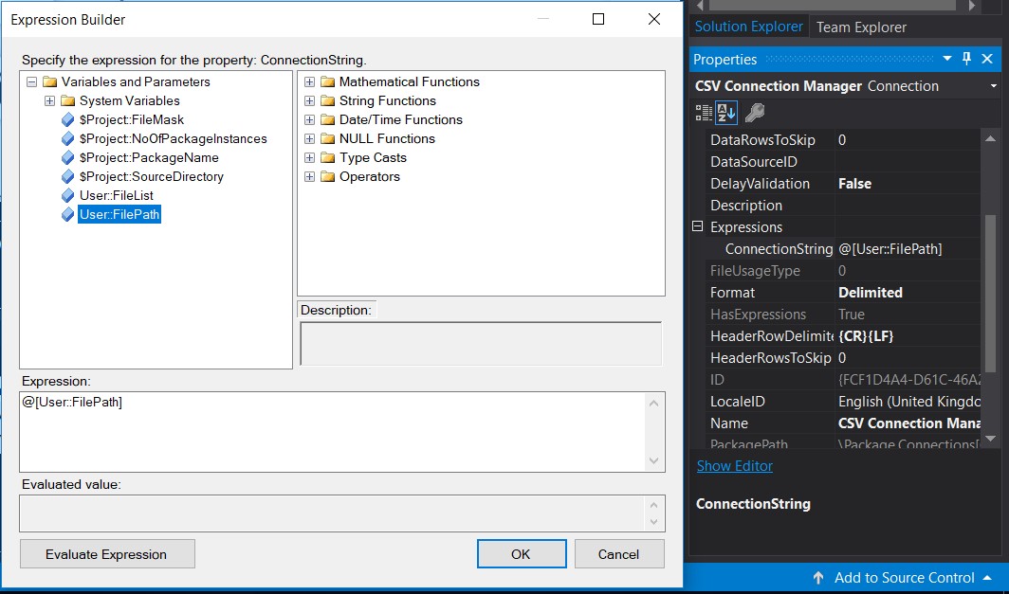1009x594 pixels.
Task: Click the Categorized view icon in Properties
Action: 704,113
